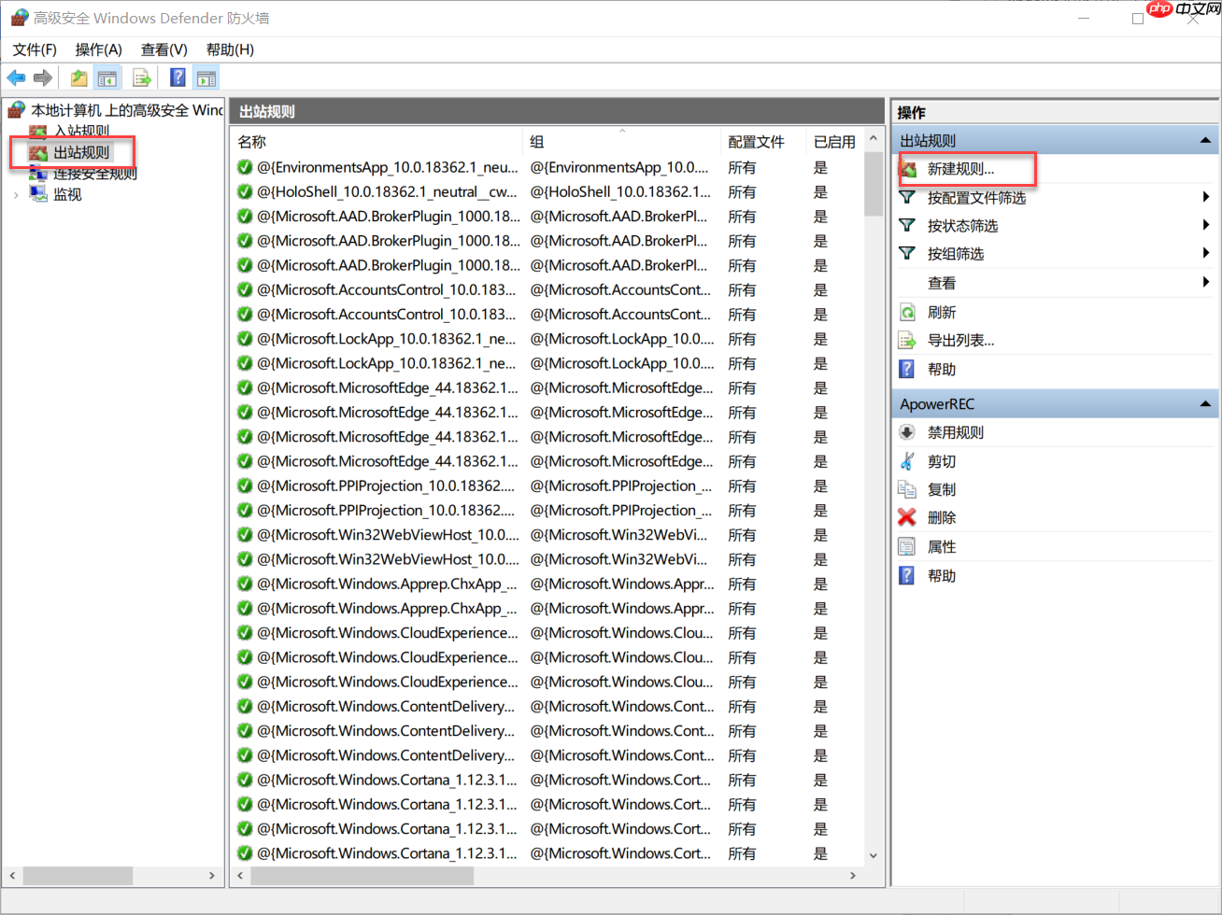Open the 查看(V) menu

(163, 49)
